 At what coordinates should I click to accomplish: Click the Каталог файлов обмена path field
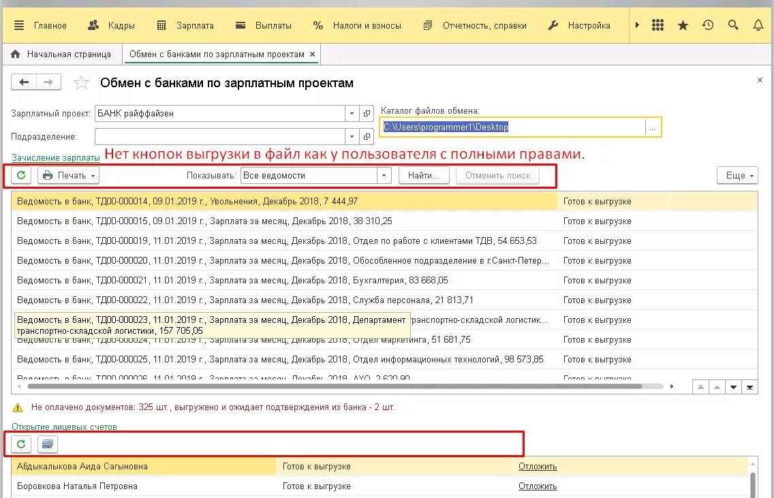coord(513,127)
